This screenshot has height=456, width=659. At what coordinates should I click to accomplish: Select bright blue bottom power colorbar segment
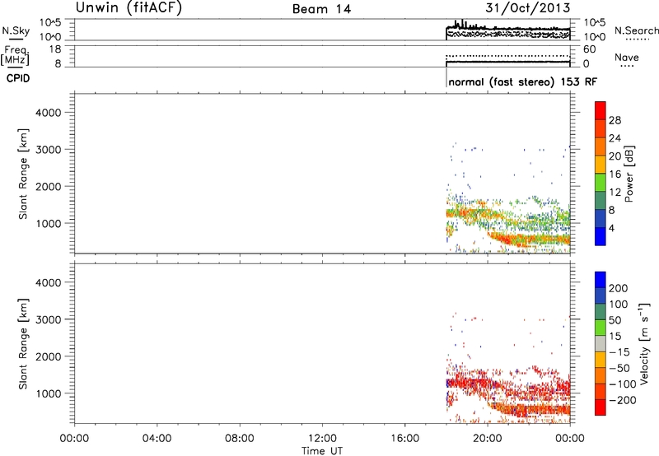click(x=601, y=236)
